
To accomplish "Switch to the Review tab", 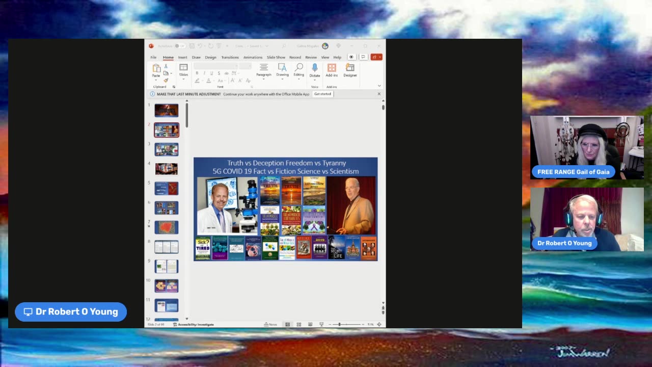I will pyautogui.click(x=311, y=58).
